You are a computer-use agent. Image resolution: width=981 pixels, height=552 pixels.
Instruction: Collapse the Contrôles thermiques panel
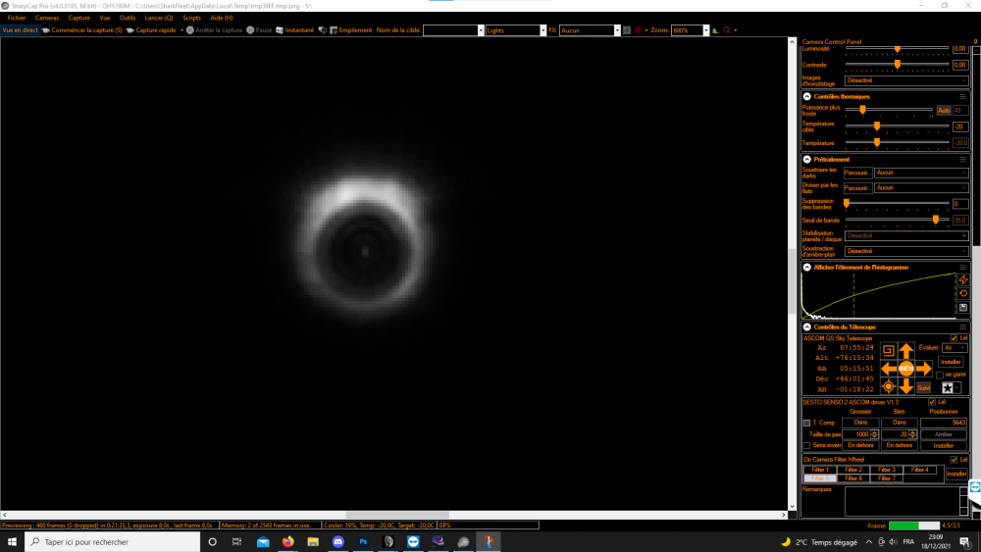pos(806,96)
